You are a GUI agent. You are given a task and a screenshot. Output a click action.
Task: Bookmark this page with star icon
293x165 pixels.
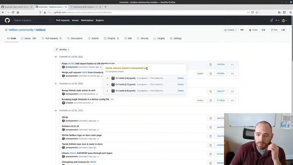(x=257, y=12)
